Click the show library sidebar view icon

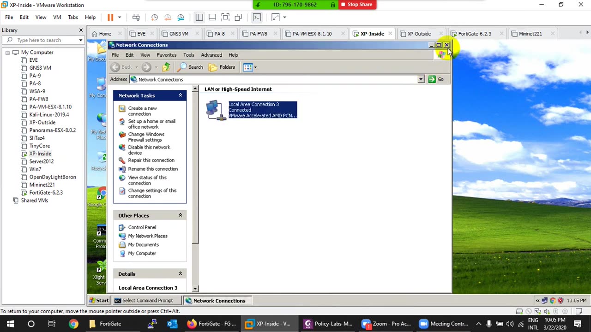[199, 17]
